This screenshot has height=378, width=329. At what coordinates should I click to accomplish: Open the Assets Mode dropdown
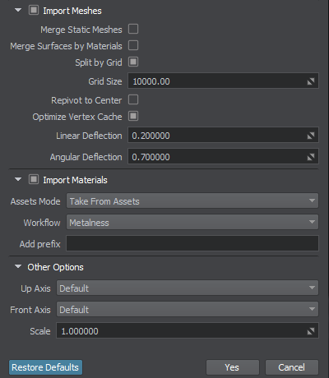coord(192,201)
